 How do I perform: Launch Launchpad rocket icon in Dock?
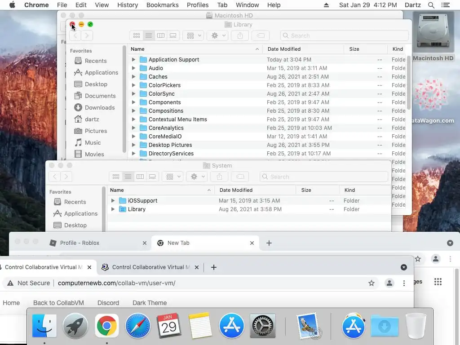(x=75, y=326)
